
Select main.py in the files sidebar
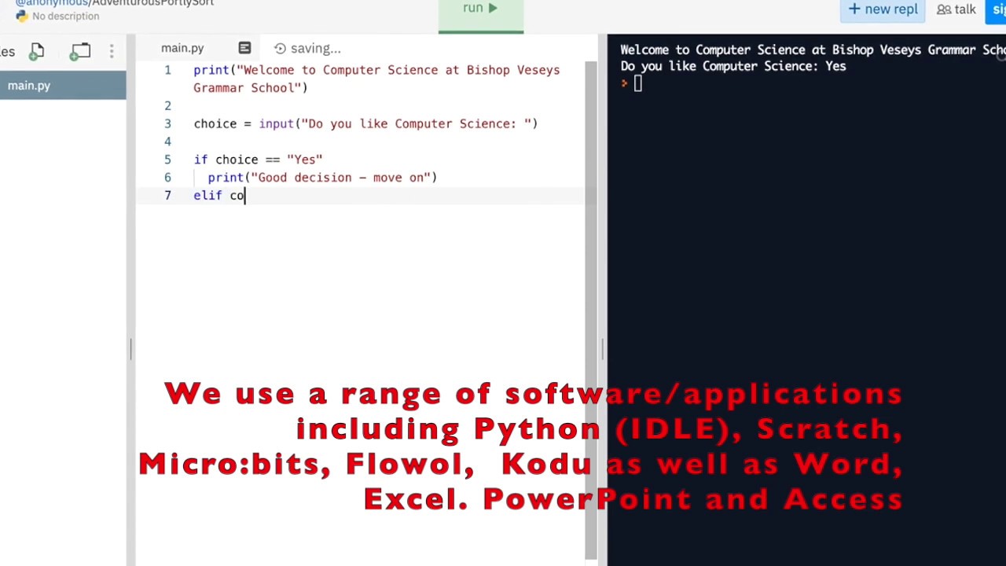click(x=63, y=86)
